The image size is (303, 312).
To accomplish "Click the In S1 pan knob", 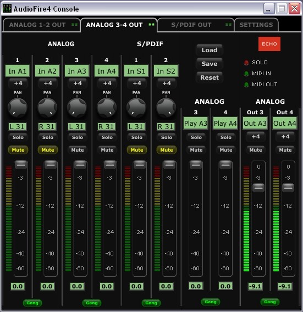I will 136,108.
